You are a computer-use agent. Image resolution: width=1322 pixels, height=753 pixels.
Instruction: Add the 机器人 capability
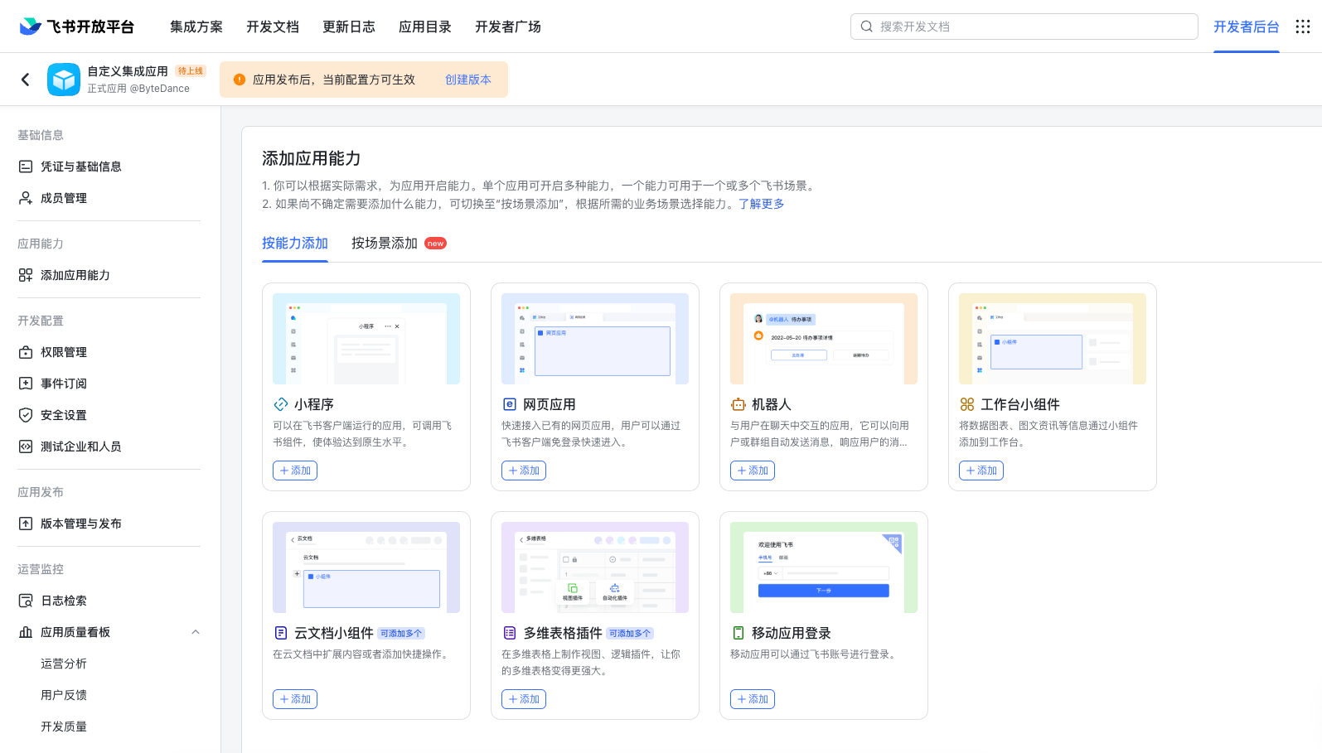(x=752, y=471)
